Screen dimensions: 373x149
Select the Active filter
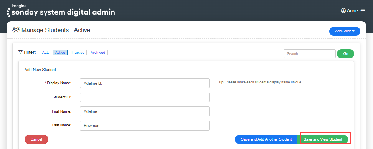coord(60,52)
